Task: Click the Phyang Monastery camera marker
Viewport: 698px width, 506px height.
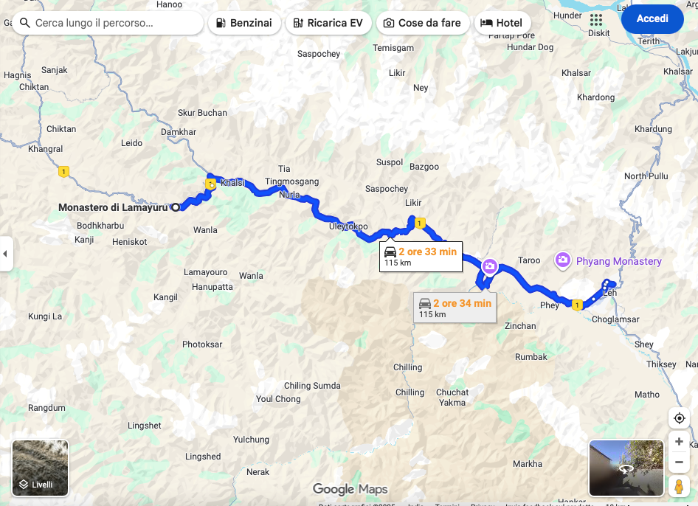Action: click(562, 260)
